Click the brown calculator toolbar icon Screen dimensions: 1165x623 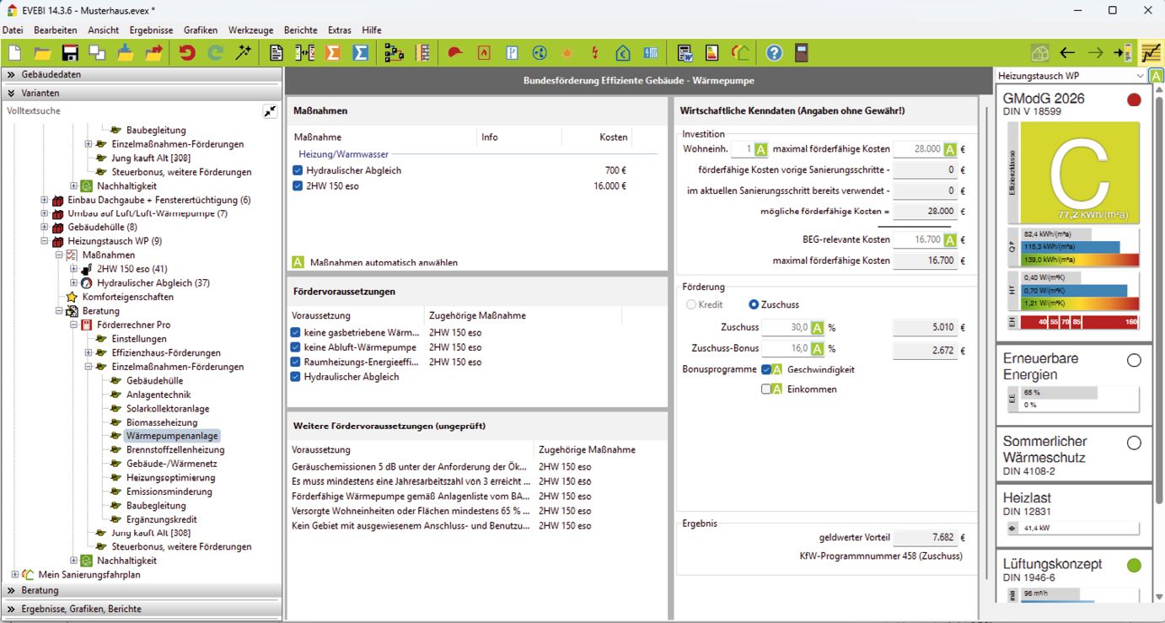point(802,53)
